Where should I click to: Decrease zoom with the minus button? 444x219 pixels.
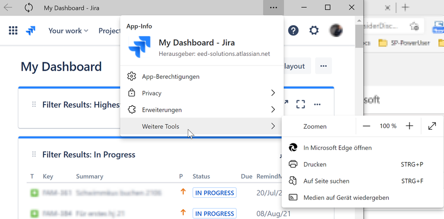pos(367,126)
